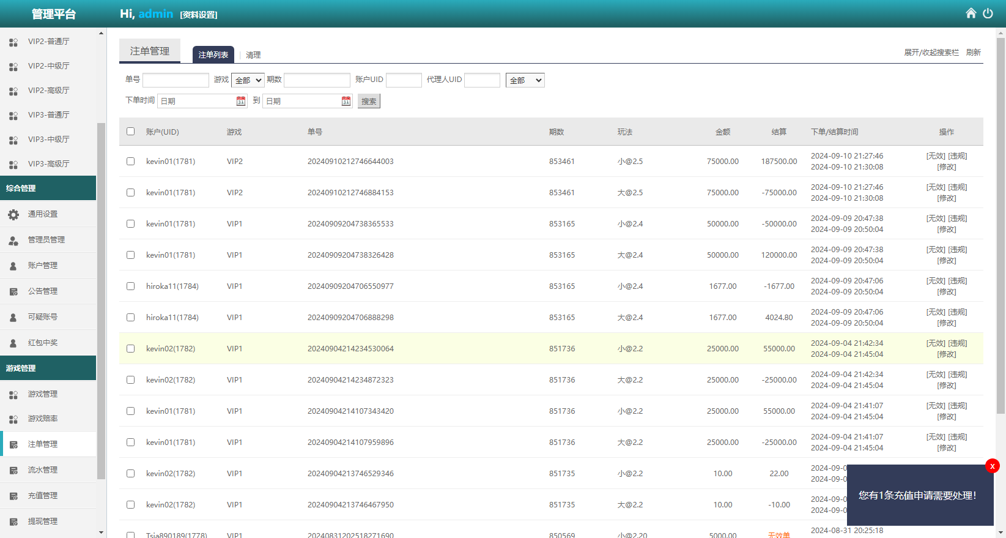Close the recharge notification with red X
The width and height of the screenshot is (1006, 538).
tap(992, 466)
